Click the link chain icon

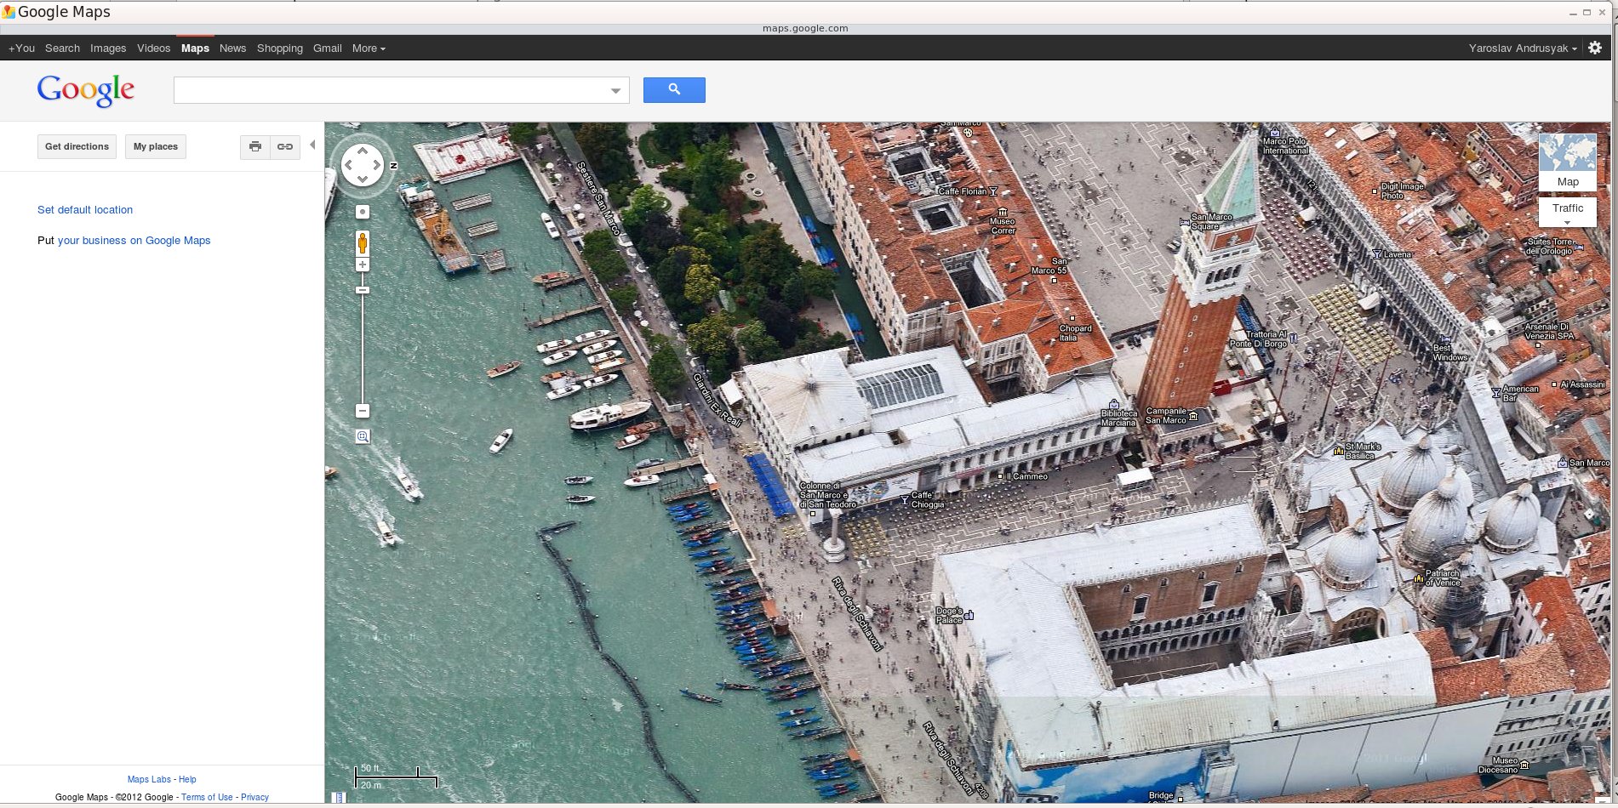pos(285,147)
